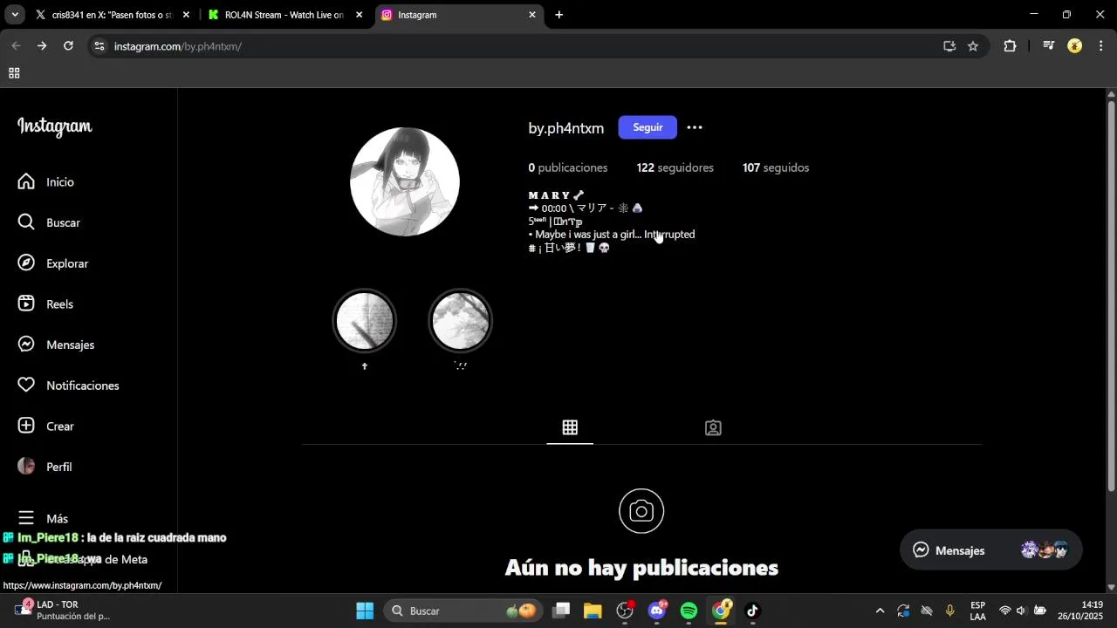Open Discord from taskbar
Image resolution: width=1117 pixels, height=628 pixels.
pos(657,611)
